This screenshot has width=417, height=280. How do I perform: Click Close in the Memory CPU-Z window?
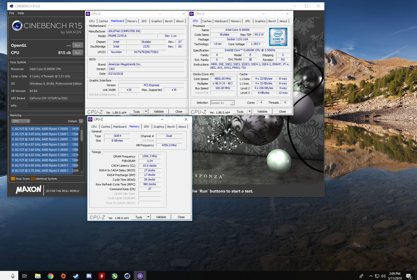(x=181, y=217)
